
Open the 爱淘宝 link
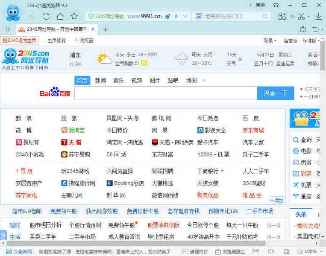73,131
